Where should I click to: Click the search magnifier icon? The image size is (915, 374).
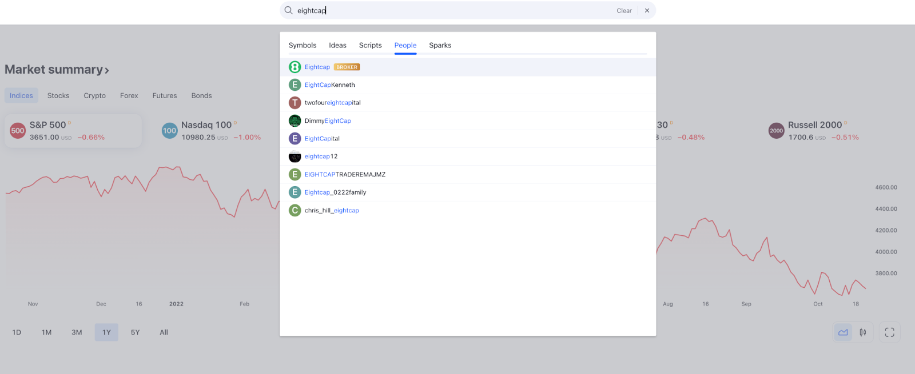click(x=288, y=10)
